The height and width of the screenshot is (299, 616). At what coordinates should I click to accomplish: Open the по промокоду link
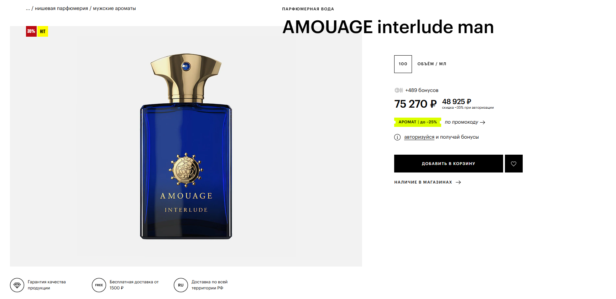[461, 122]
